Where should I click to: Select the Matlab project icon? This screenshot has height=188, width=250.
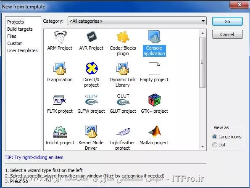point(154,132)
